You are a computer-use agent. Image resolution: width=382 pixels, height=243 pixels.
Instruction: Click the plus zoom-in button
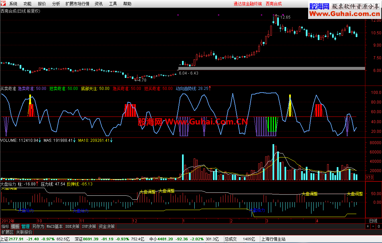click(368, 226)
